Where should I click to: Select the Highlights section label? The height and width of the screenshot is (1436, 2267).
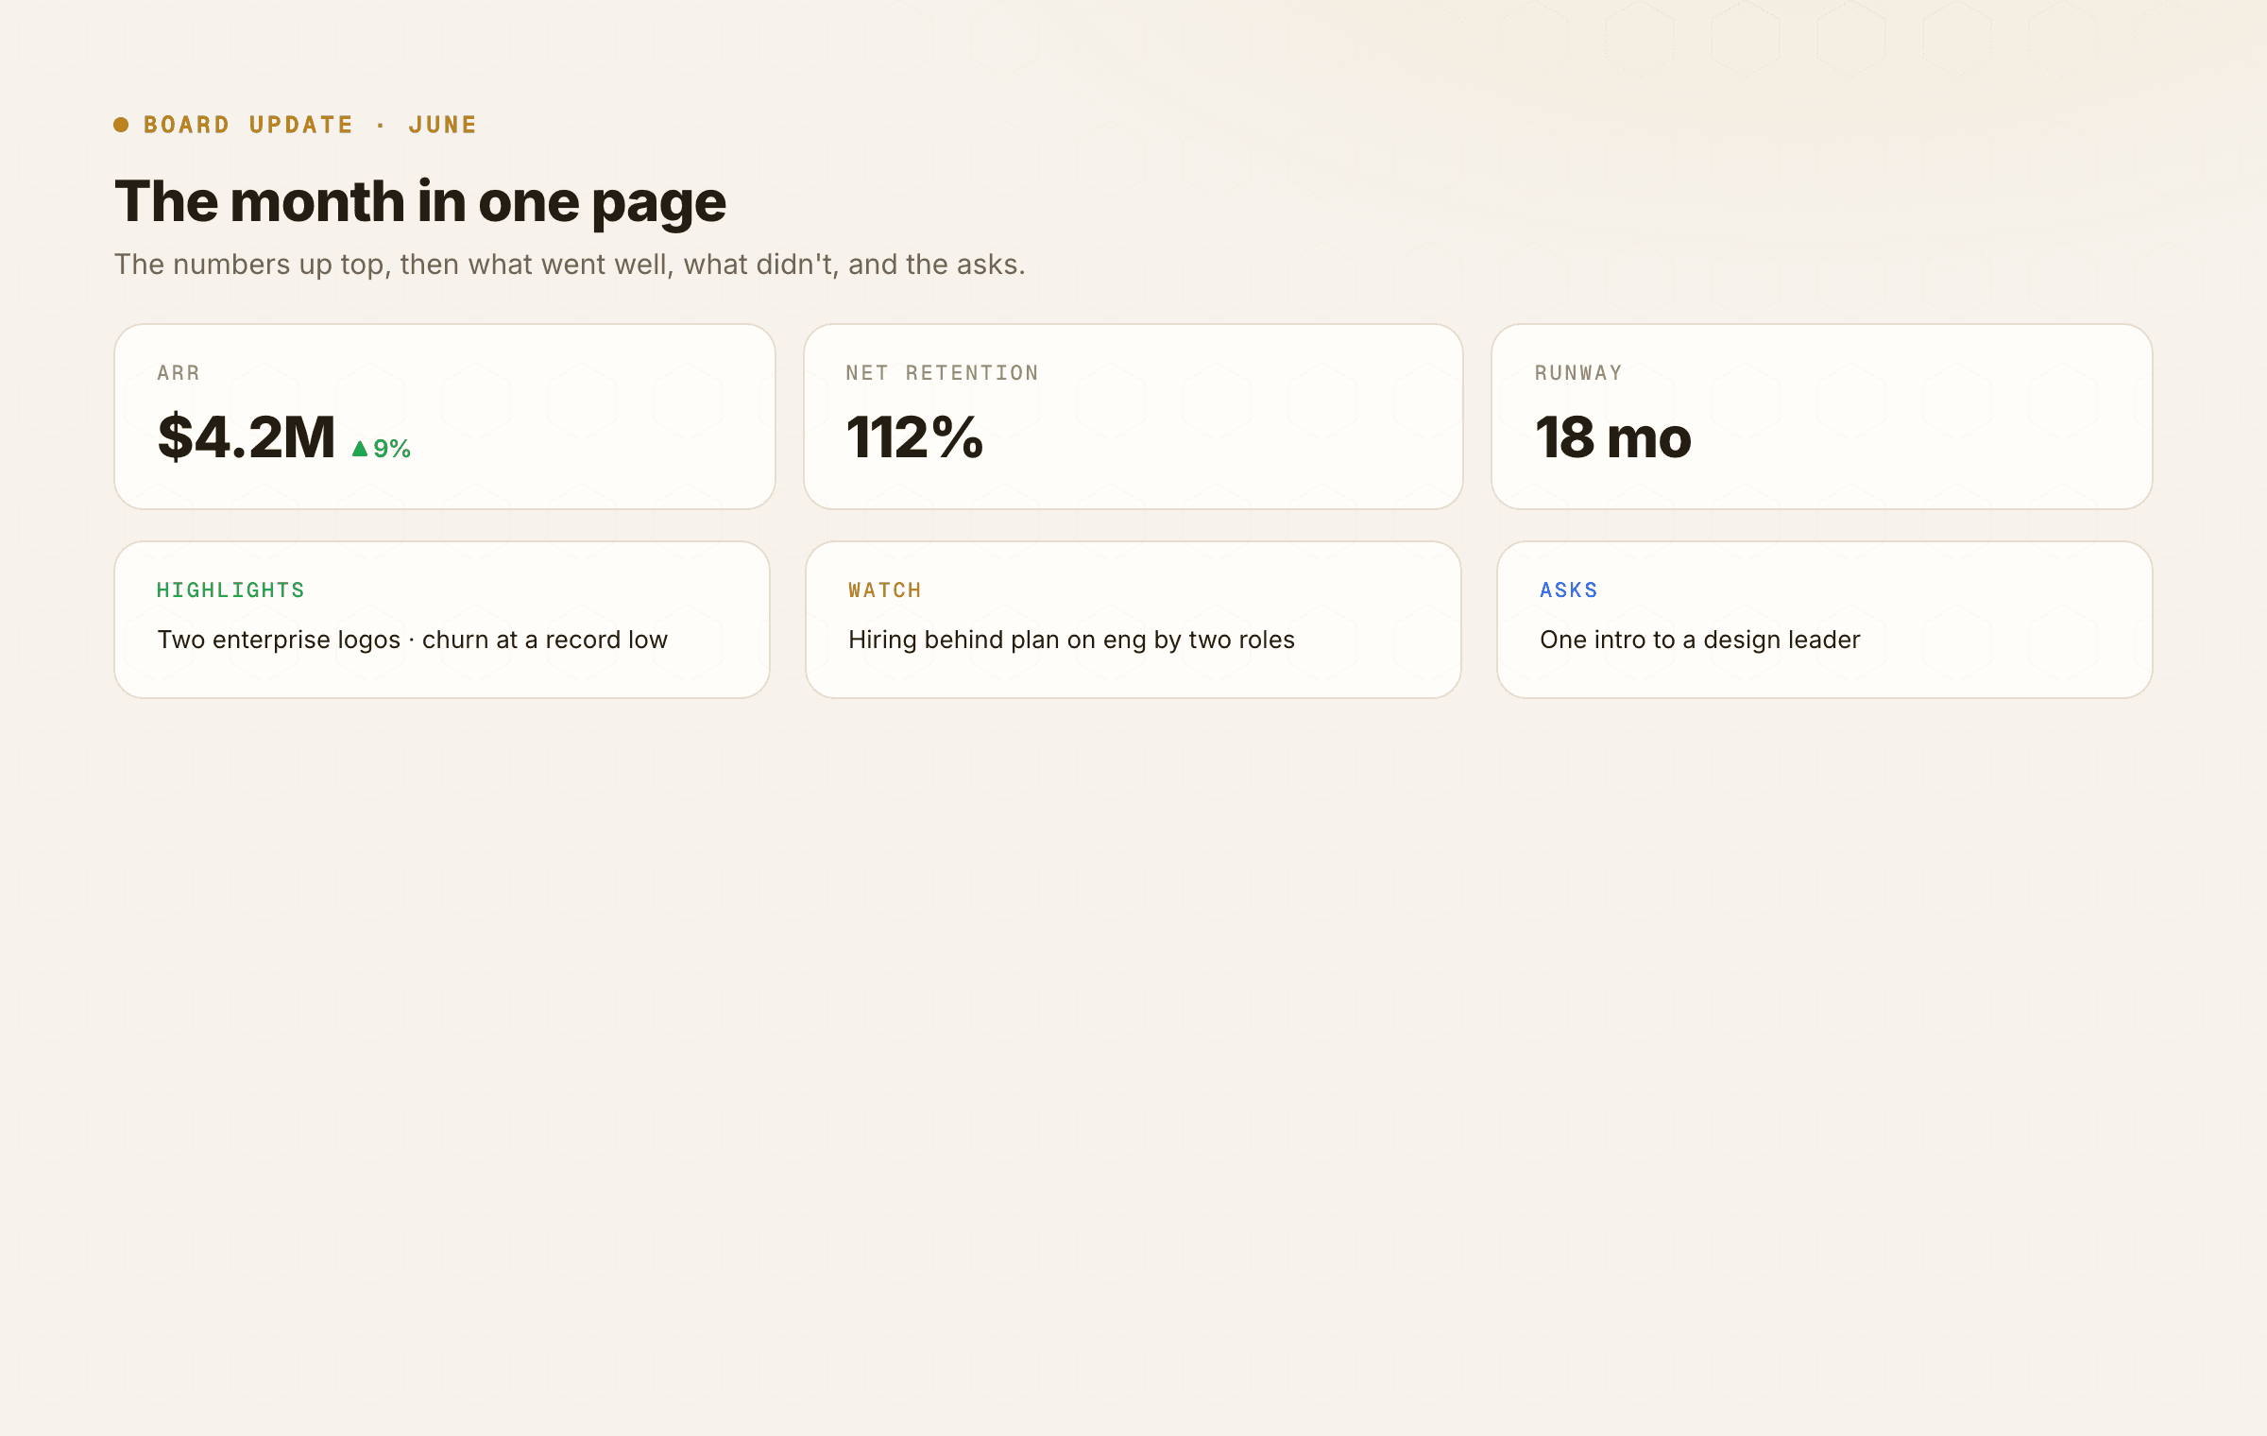point(230,590)
